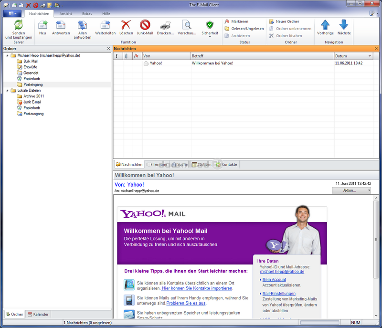Sort by the Datum column header
This screenshot has height=328, width=382.
(353, 56)
